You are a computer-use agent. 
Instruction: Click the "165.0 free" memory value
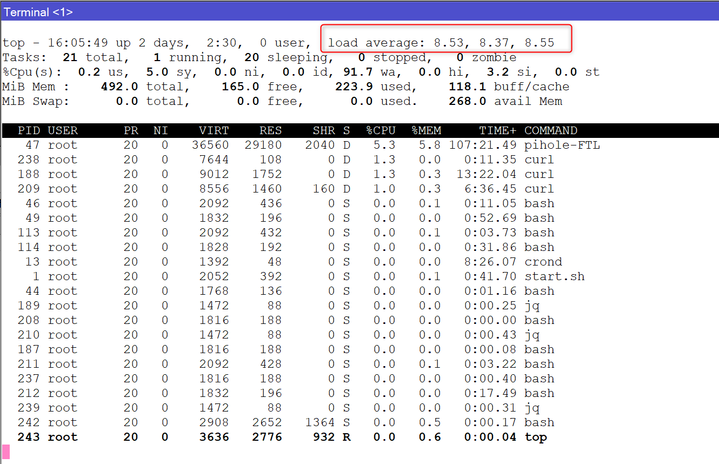(x=259, y=87)
